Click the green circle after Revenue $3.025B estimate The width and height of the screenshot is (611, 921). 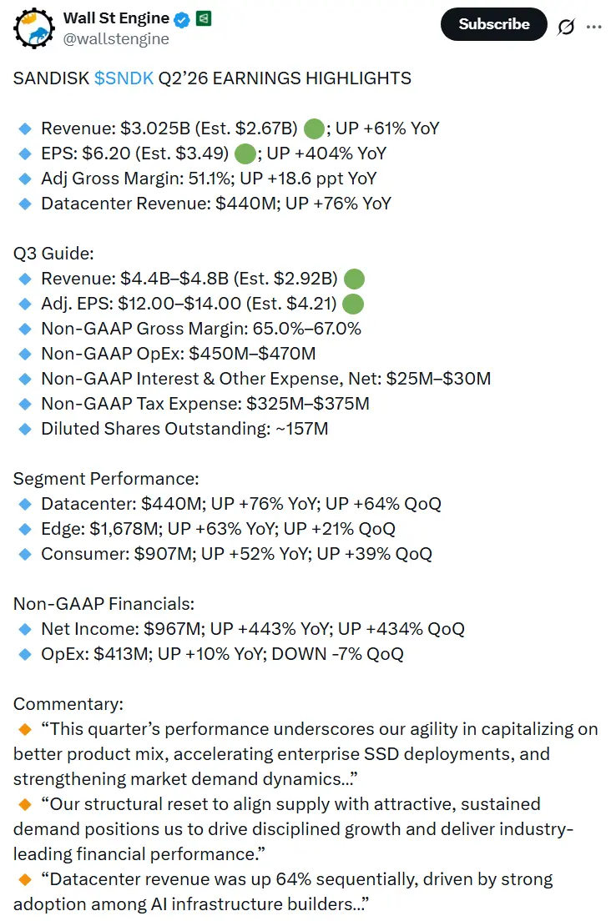(x=314, y=128)
